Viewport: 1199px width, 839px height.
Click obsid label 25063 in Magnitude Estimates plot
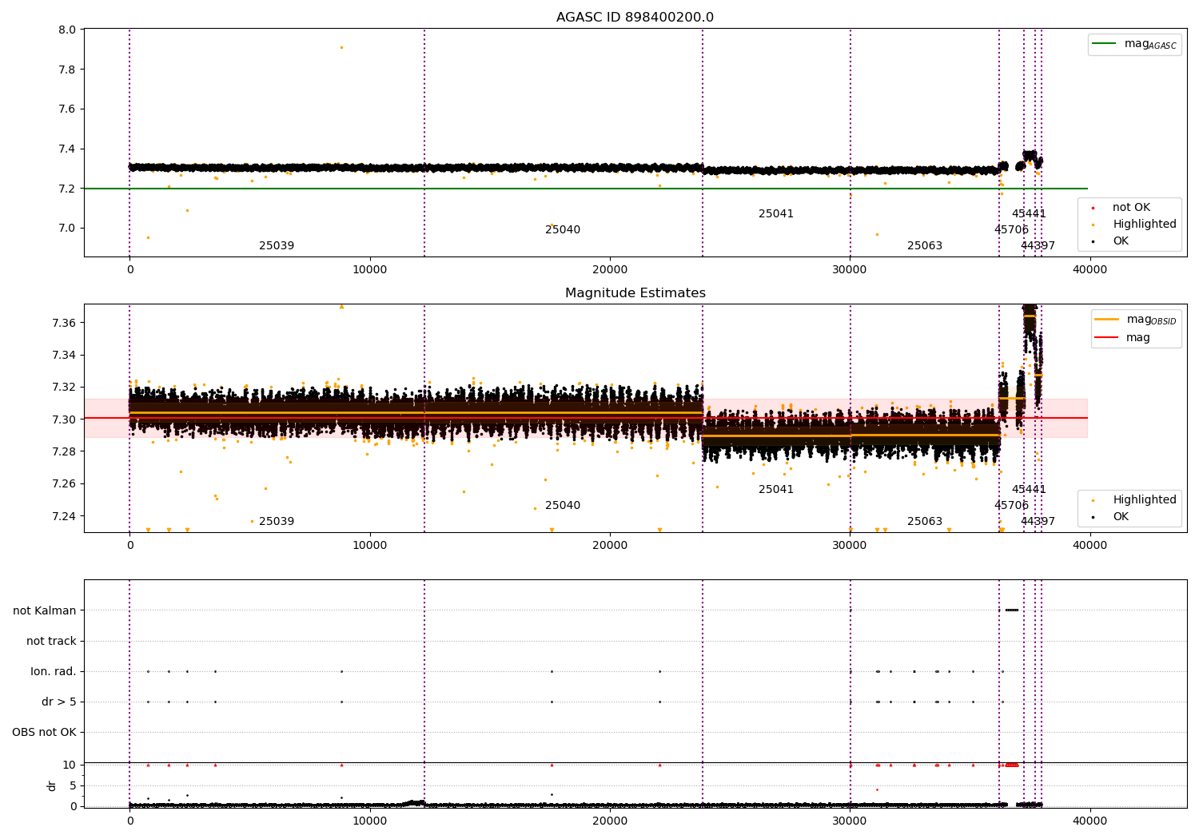pyautogui.click(x=925, y=522)
